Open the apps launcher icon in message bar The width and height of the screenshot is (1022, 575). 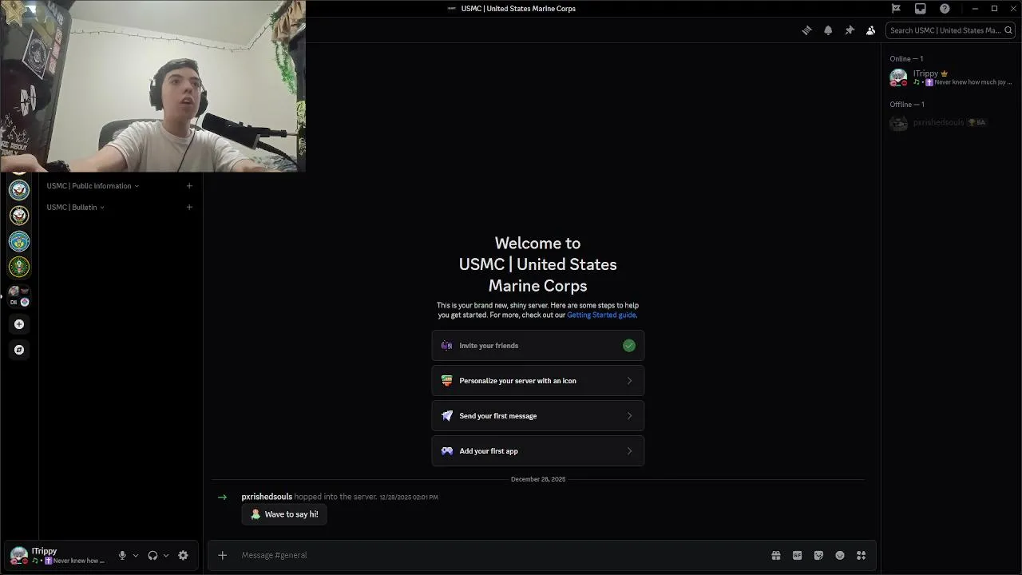[861, 555]
